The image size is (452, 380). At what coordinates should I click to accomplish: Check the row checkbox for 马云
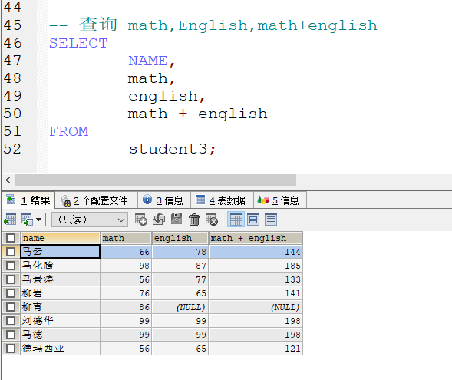[11, 252]
